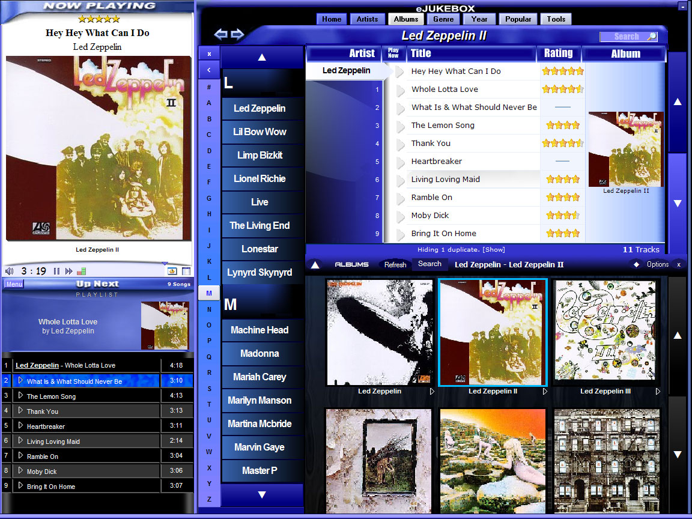Close the Albums panel with x
This screenshot has height=519, width=692.
(679, 265)
